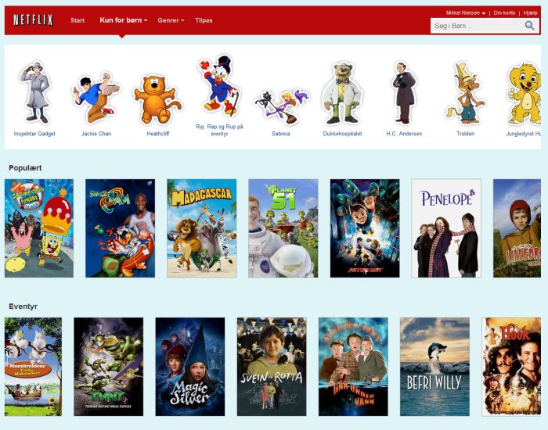The height and width of the screenshot is (430, 548).
Task: Open the Lillebror poster in Populært
Action: [517, 228]
